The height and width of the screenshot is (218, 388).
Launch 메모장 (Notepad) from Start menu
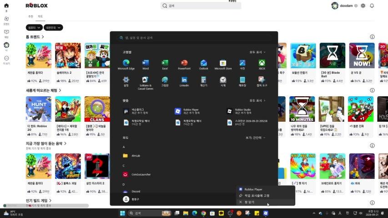click(242, 82)
